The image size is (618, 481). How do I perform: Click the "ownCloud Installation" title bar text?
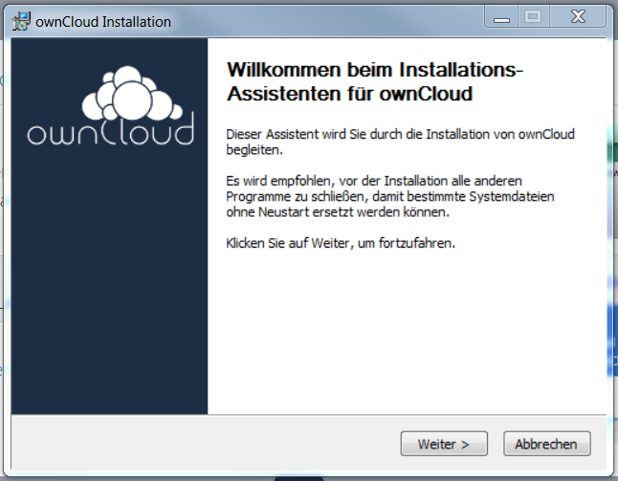pyautogui.click(x=105, y=21)
